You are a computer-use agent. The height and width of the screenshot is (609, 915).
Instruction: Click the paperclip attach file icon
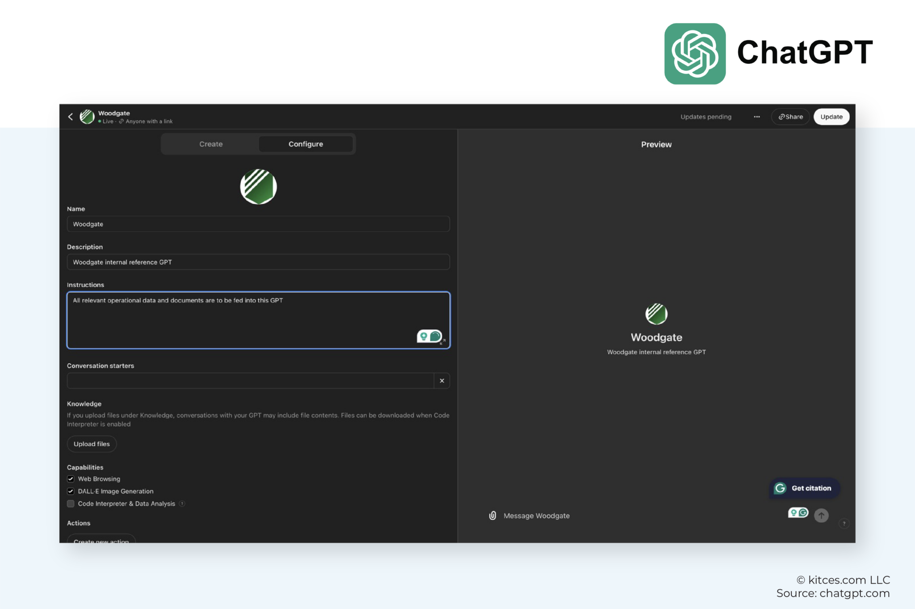492,516
